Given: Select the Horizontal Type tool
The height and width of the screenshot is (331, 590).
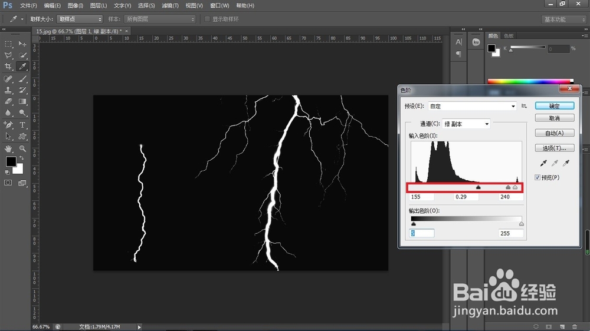Looking at the screenshot, I should (x=22, y=125).
